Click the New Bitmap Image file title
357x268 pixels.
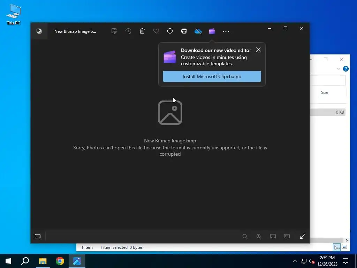click(75, 31)
